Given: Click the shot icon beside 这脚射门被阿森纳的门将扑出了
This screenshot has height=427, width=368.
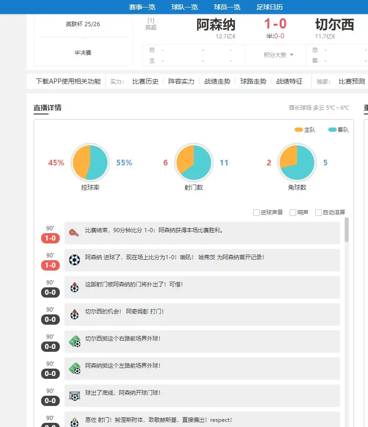Looking at the screenshot, I should [x=74, y=287].
